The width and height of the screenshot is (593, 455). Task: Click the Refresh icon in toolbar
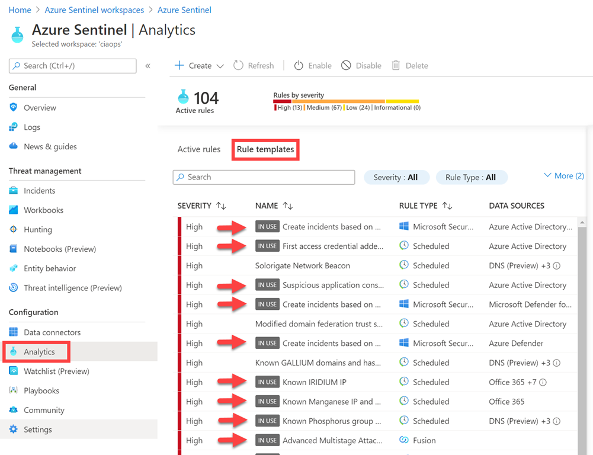[x=238, y=66]
